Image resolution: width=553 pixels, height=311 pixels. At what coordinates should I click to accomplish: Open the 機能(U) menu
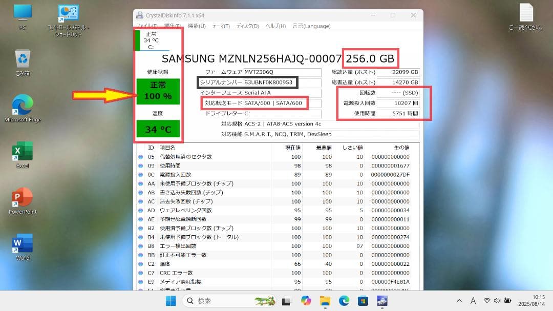click(196, 26)
